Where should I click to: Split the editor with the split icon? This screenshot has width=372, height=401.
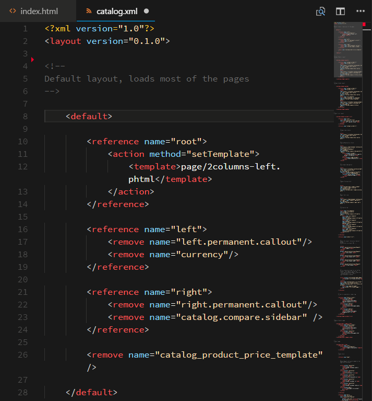click(340, 12)
